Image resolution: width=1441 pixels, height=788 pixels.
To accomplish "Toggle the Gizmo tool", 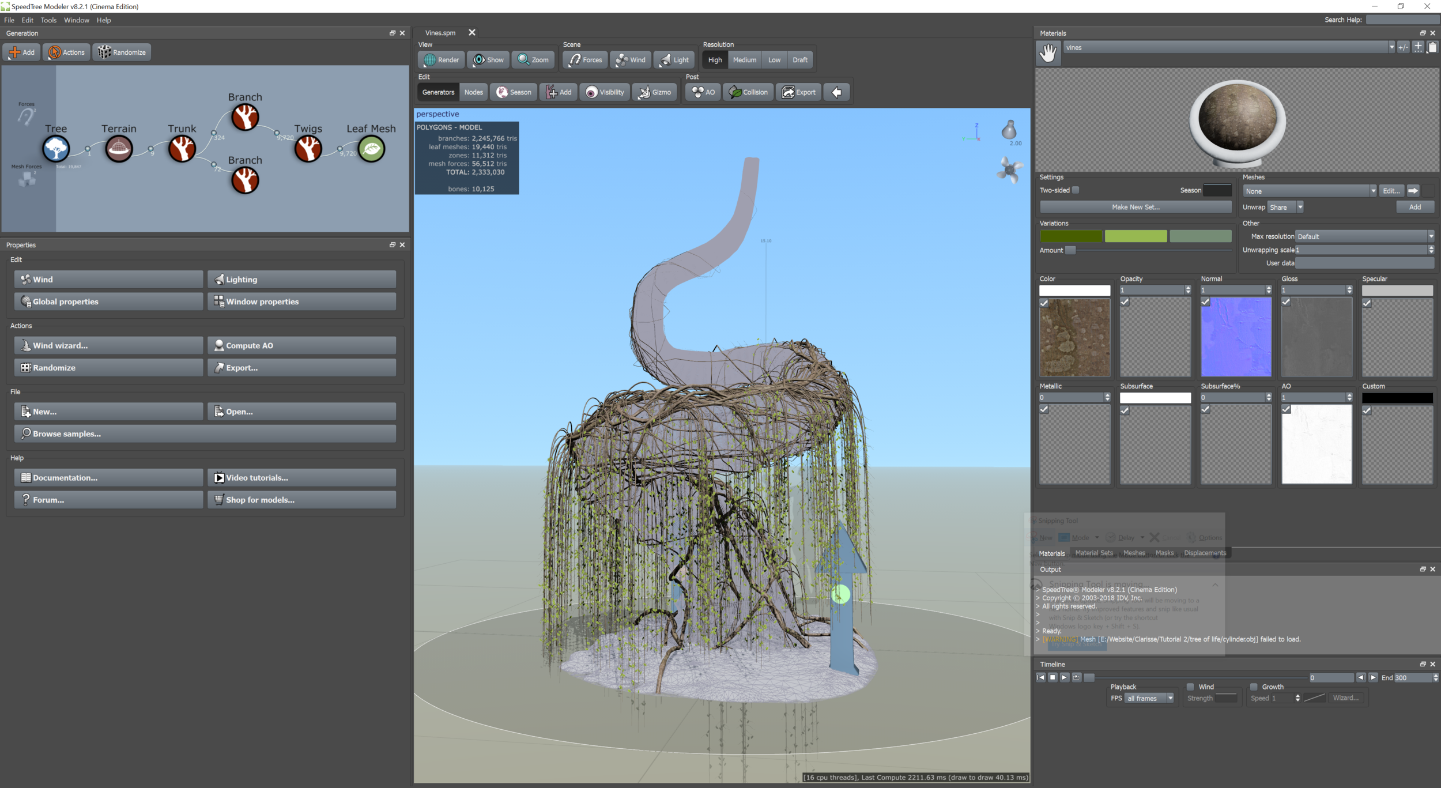I will pyautogui.click(x=655, y=92).
